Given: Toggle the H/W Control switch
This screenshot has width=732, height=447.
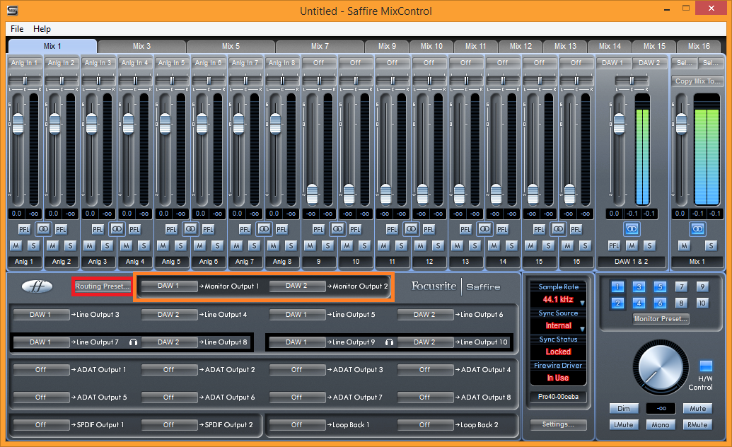Looking at the screenshot, I should click(706, 365).
